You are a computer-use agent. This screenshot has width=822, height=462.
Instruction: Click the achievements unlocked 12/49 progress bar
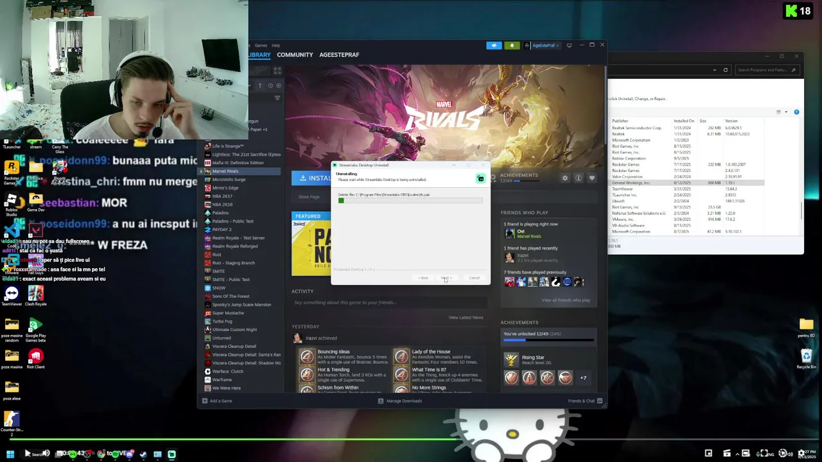pyautogui.click(x=547, y=340)
